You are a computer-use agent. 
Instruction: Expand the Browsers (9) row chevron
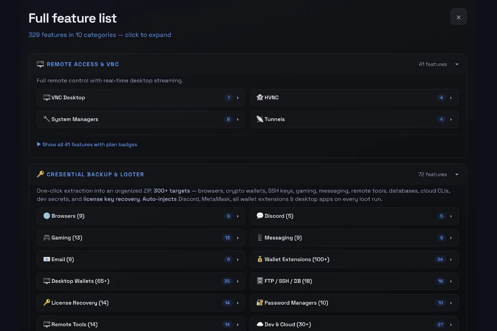coord(238,216)
